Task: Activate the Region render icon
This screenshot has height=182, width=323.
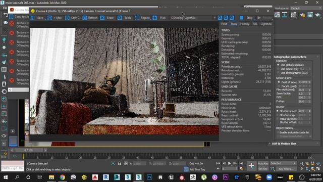Action: click(x=137, y=18)
